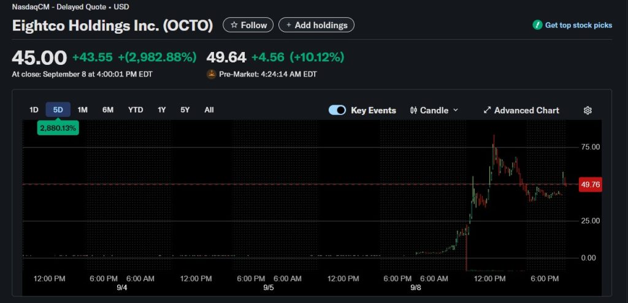The width and height of the screenshot is (628, 303).
Task: Switch chart to 6M range
Action: click(108, 110)
